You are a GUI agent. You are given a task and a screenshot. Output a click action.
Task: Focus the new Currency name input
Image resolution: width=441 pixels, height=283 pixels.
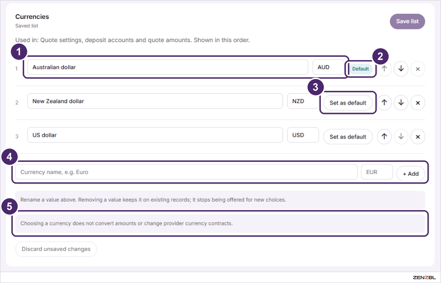186,172
